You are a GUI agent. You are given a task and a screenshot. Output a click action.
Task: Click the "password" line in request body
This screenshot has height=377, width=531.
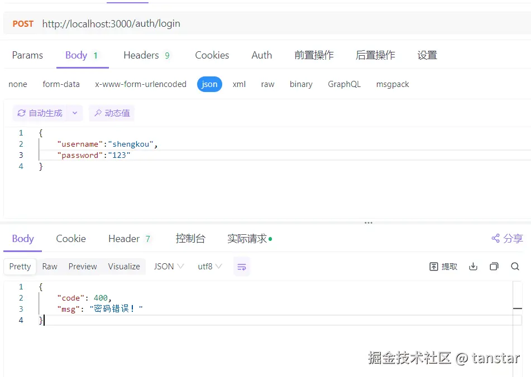tap(93, 155)
